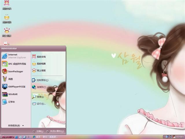Open 网上邻居 in the start menu
Viewport: 185px width, 139px height.
tap(39, 71)
